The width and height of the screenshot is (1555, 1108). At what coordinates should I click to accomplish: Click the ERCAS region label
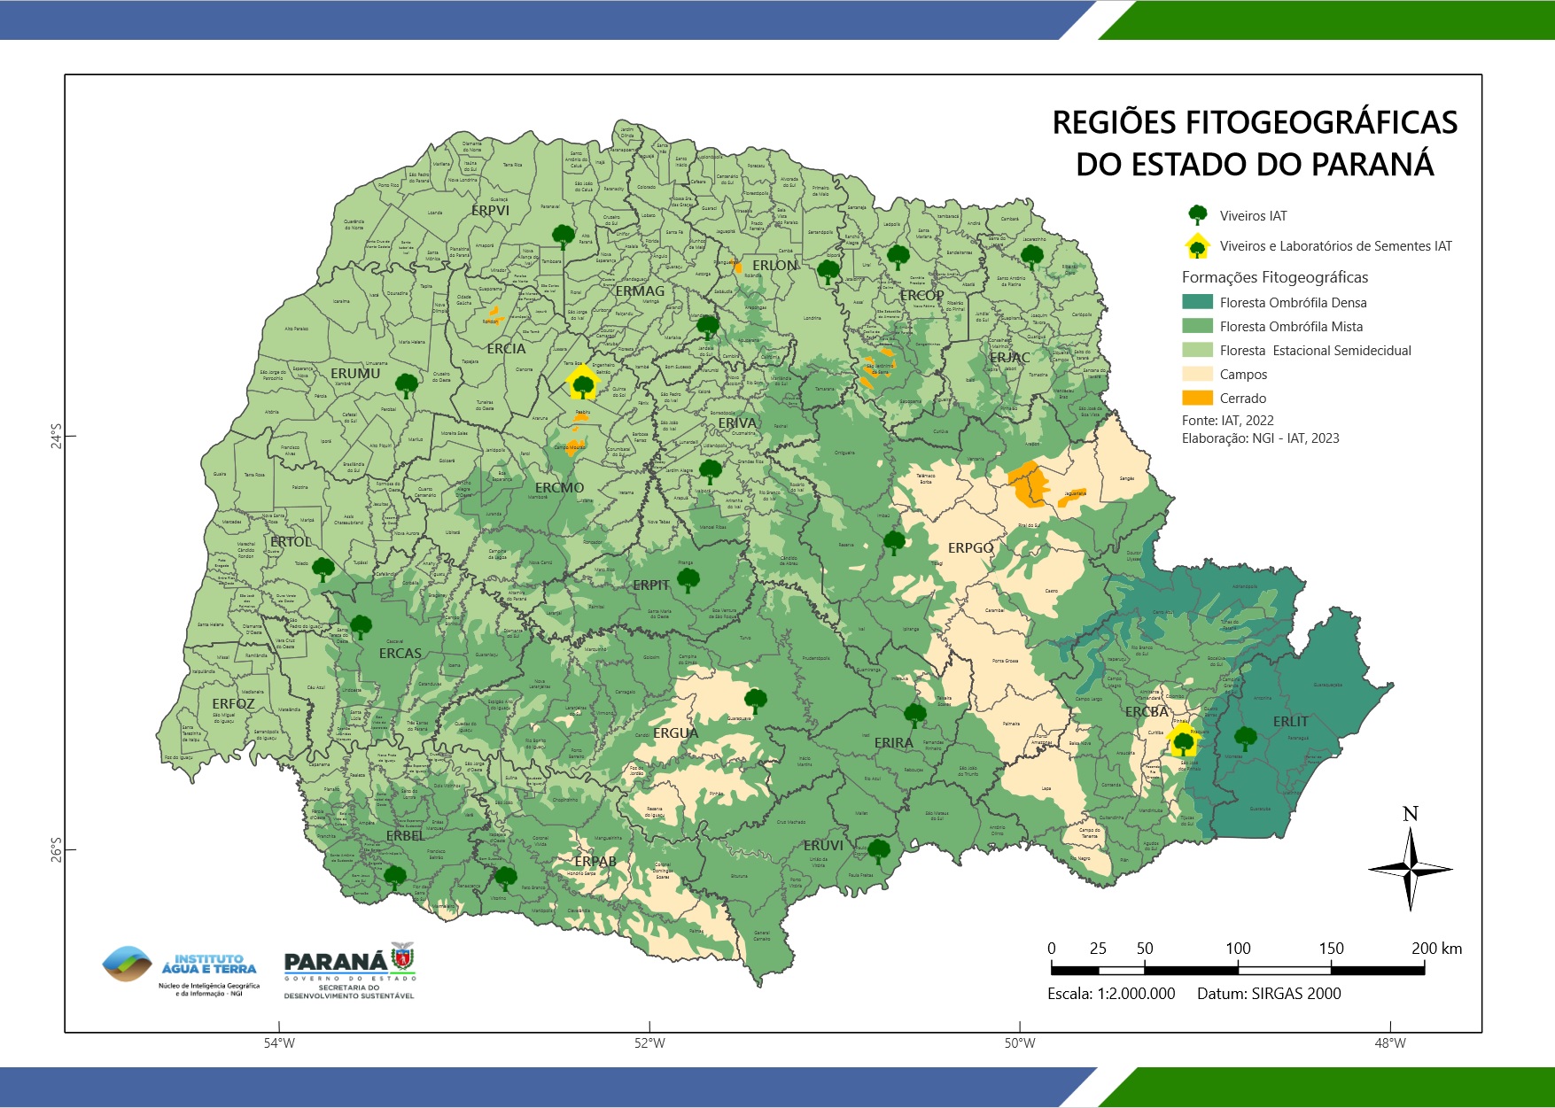400,654
